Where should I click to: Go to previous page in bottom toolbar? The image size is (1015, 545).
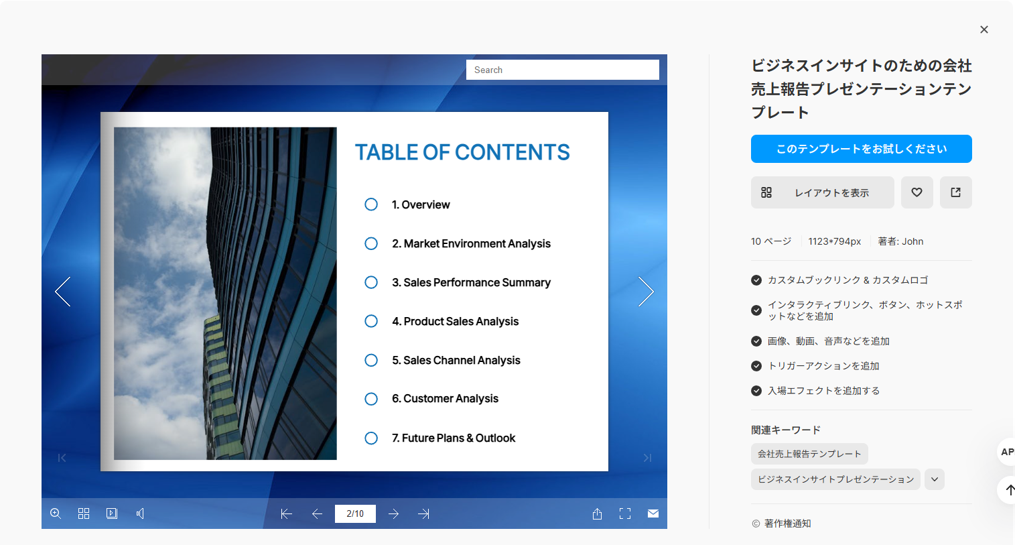[318, 513]
